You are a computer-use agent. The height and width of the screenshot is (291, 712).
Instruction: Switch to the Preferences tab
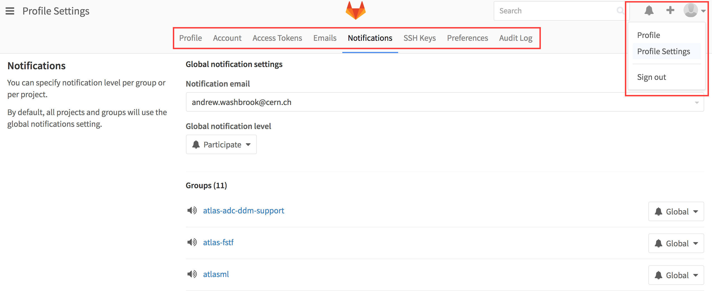coord(467,38)
